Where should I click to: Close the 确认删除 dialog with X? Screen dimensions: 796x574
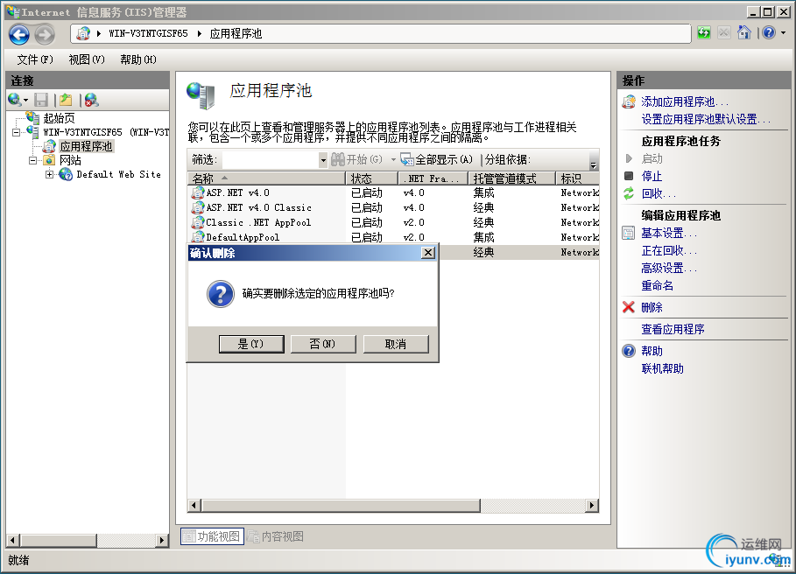(x=428, y=253)
